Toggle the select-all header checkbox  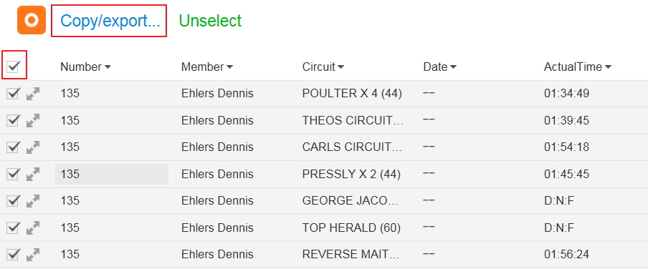[14, 66]
